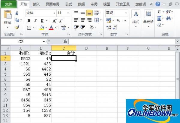Align text left
The width and height of the screenshot is (180, 123).
[76, 20]
